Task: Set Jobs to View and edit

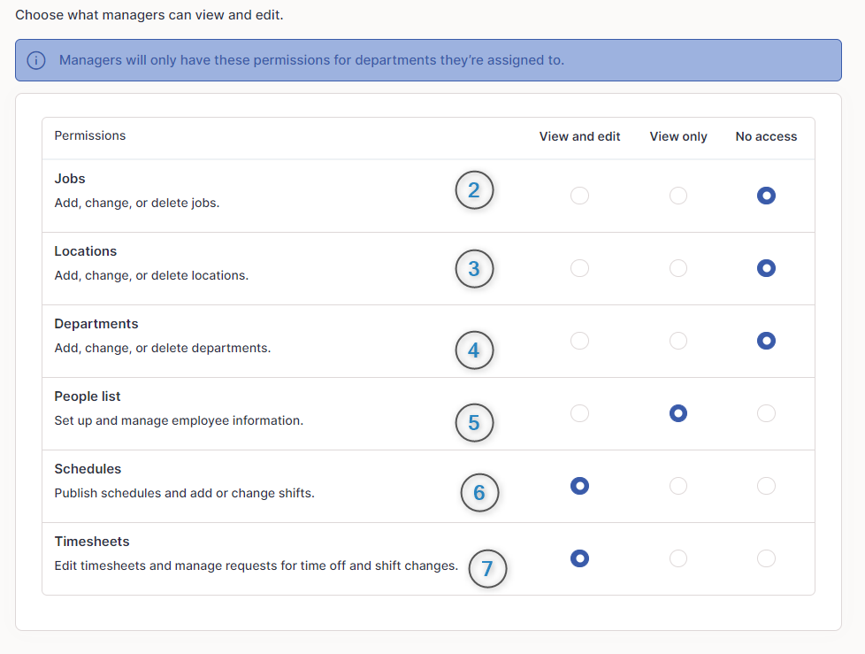Action: tap(579, 196)
